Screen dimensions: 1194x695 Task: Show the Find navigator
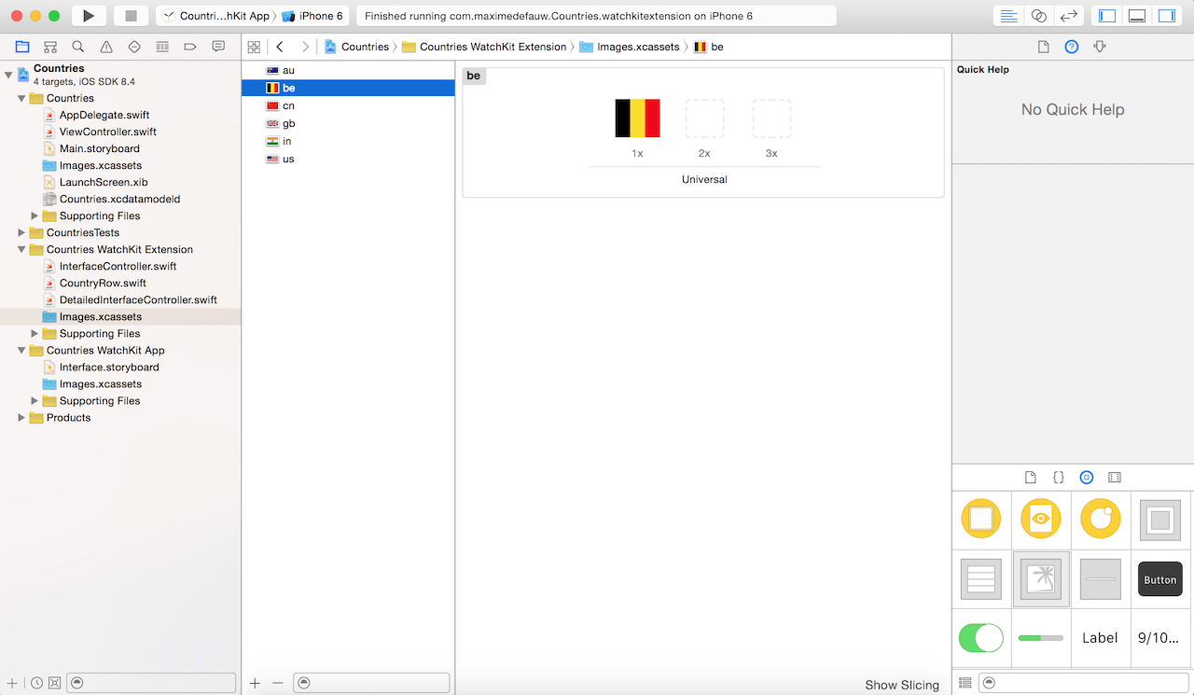pyautogui.click(x=78, y=47)
